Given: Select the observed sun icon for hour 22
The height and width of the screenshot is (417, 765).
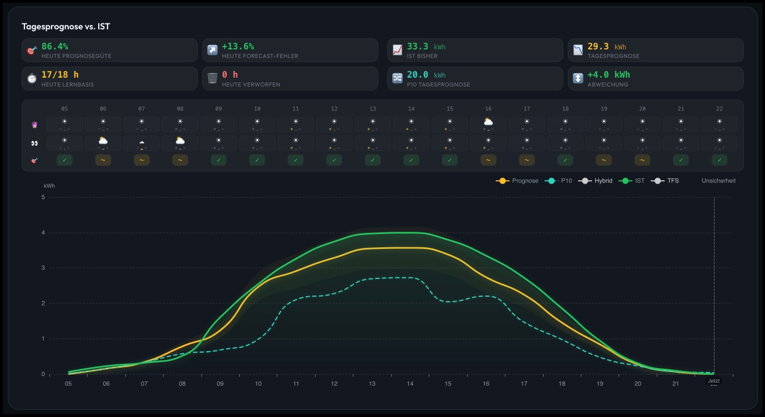Looking at the screenshot, I should 720,140.
